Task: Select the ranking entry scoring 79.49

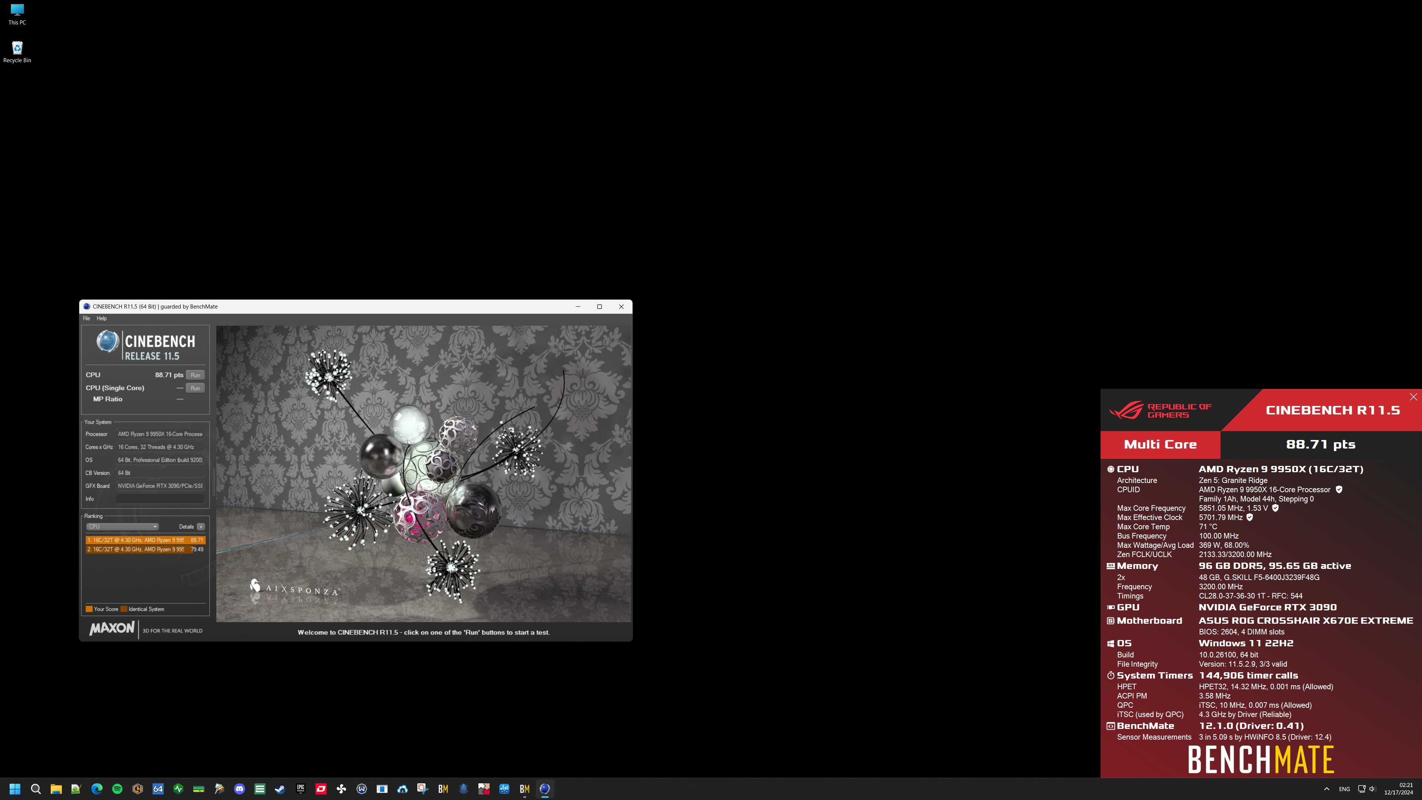Action: pos(145,549)
